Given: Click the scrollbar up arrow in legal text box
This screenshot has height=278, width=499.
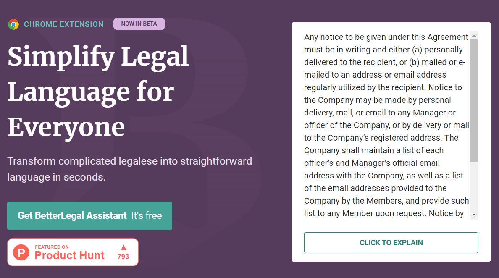Looking at the screenshot, I should 474,36.
